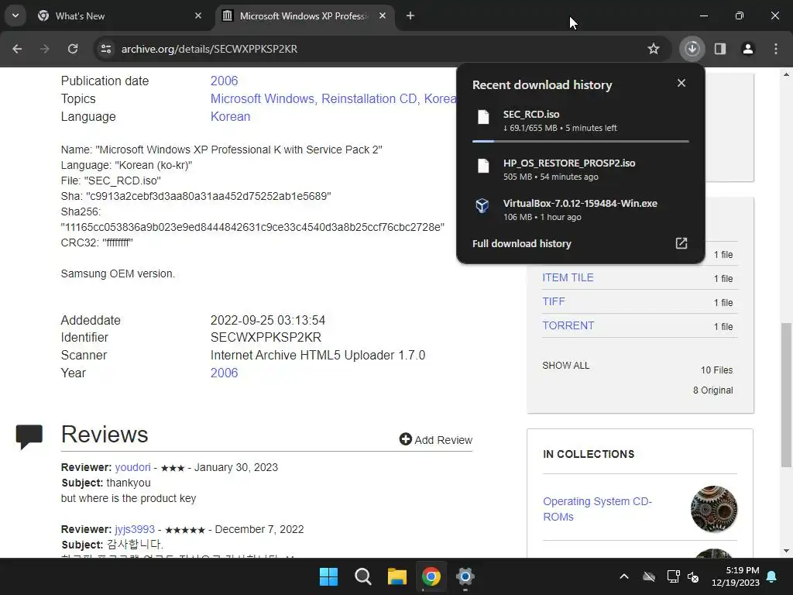Image resolution: width=793 pixels, height=595 pixels.
Task: Open notifications bell icon
Action: 772,576
